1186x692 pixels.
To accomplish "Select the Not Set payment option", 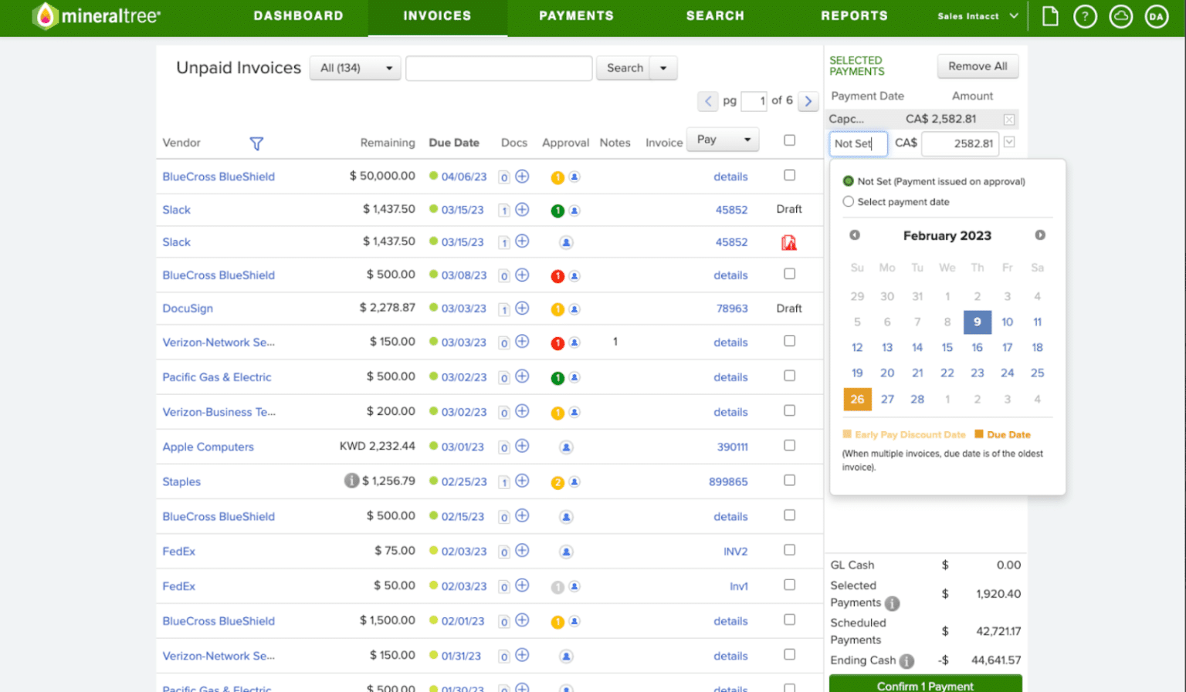I will coord(848,181).
